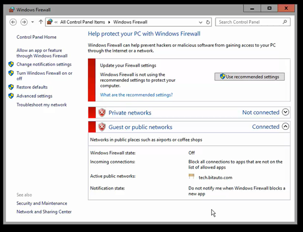Open recent locations dropdown arrow
The width and height of the screenshot is (303, 232).
point(32,22)
